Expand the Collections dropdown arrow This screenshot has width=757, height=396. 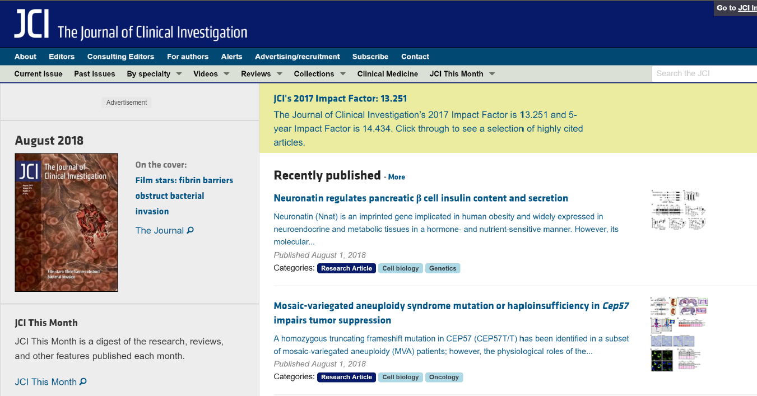coord(343,73)
